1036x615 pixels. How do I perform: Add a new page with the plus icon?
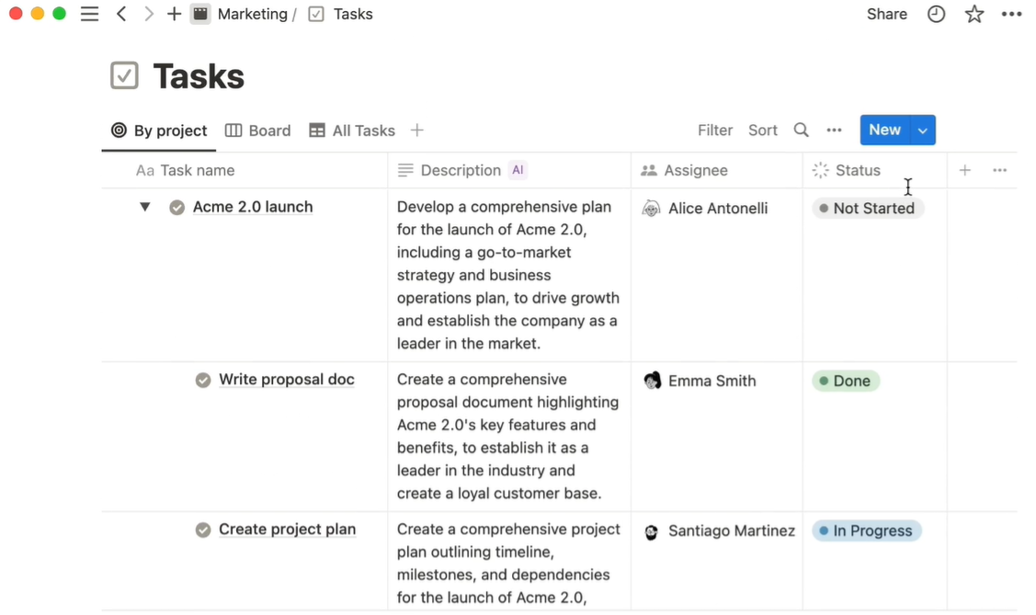pos(174,14)
